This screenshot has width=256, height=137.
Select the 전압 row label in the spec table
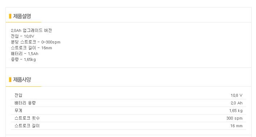(x=18, y=95)
